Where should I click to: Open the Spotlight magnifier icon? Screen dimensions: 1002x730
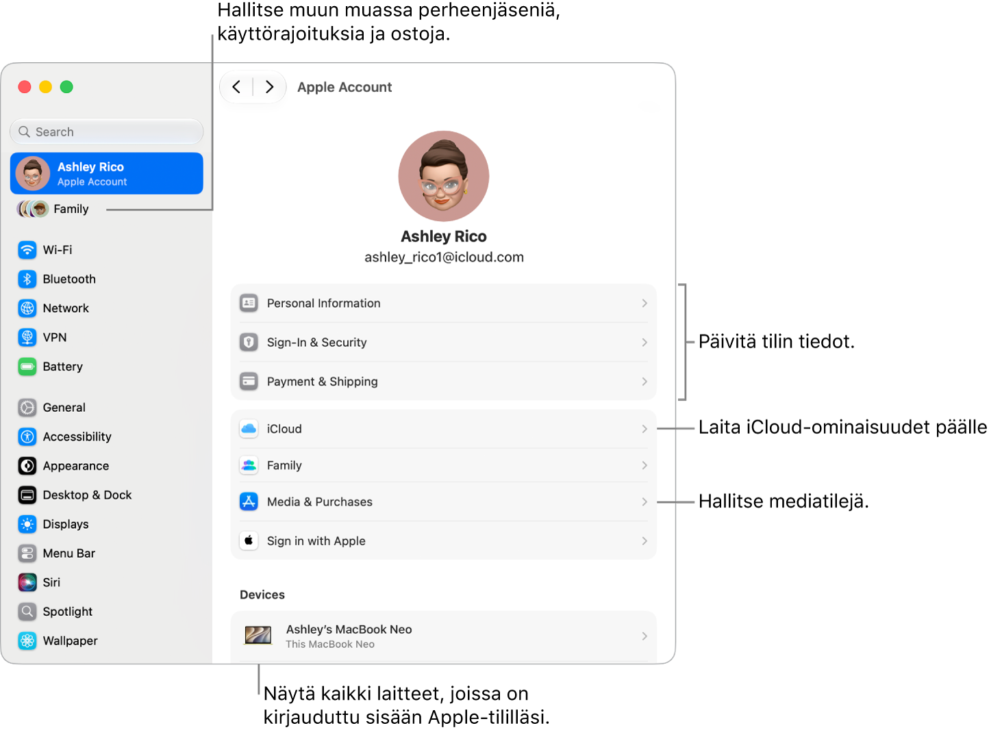(x=27, y=612)
